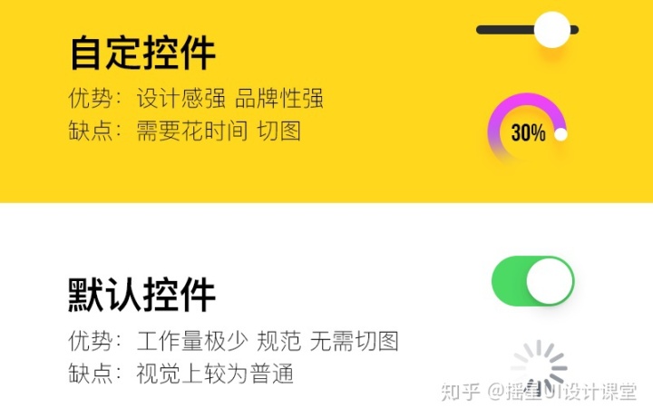Click the dark slider track left of knob
This screenshot has height=418, width=653.
coord(505,30)
